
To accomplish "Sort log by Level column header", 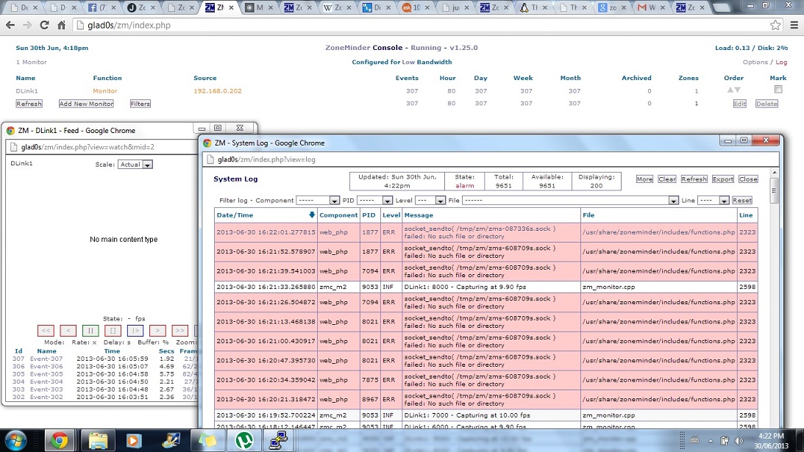I will pyautogui.click(x=391, y=215).
